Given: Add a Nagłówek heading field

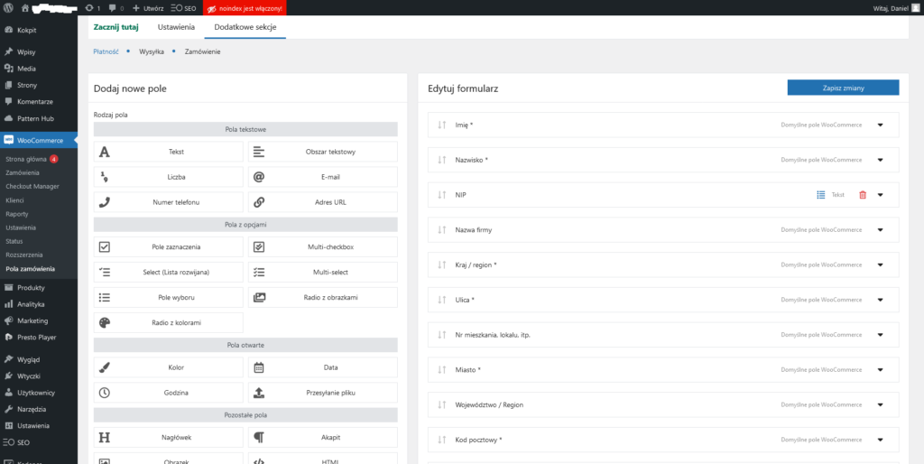Looking at the screenshot, I should tap(168, 438).
